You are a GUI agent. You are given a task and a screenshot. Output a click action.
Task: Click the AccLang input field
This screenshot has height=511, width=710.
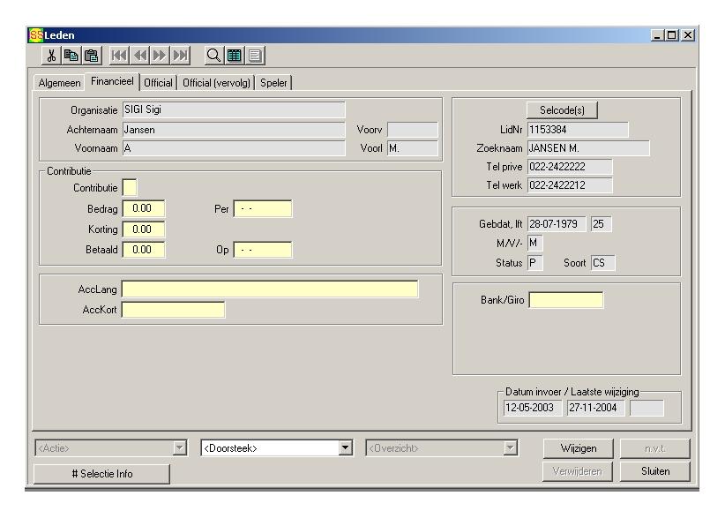pyautogui.click(x=270, y=289)
